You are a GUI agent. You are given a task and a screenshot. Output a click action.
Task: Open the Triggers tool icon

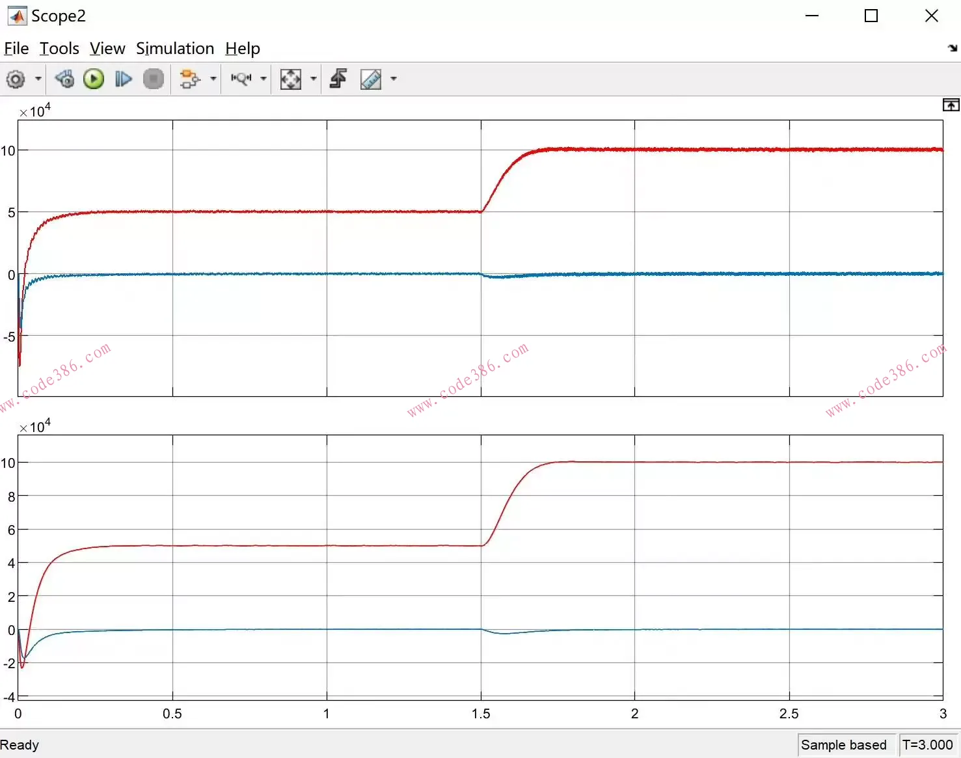coord(338,79)
